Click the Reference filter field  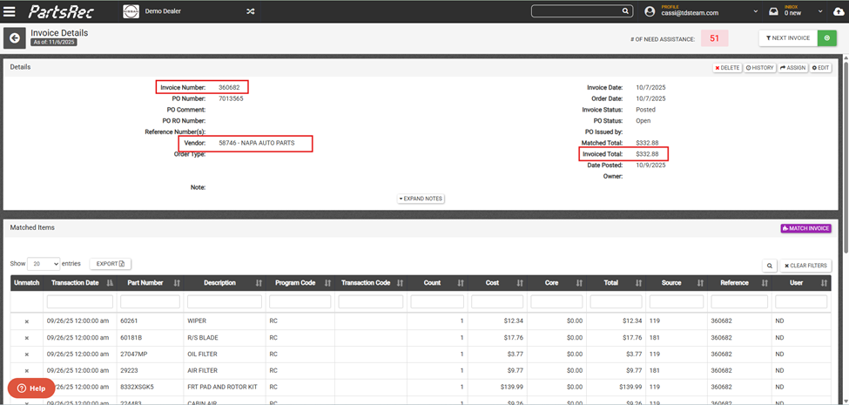739,301
